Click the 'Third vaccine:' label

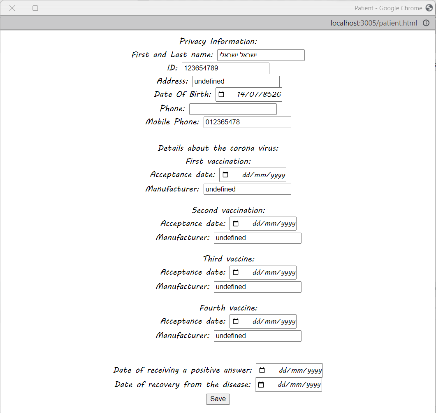click(x=229, y=259)
